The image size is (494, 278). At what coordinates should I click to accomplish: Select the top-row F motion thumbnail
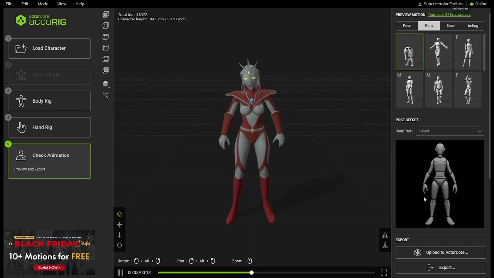point(468,52)
